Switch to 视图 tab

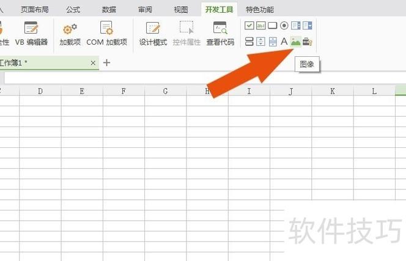point(181,10)
